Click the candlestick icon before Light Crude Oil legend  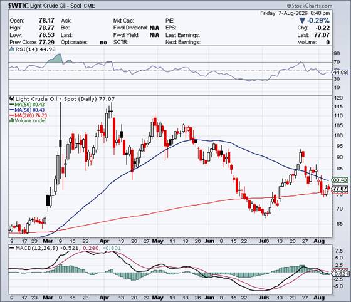click(12, 99)
